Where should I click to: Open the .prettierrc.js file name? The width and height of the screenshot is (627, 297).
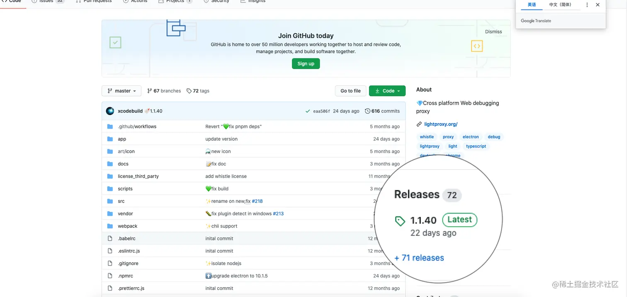click(x=131, y=288)
